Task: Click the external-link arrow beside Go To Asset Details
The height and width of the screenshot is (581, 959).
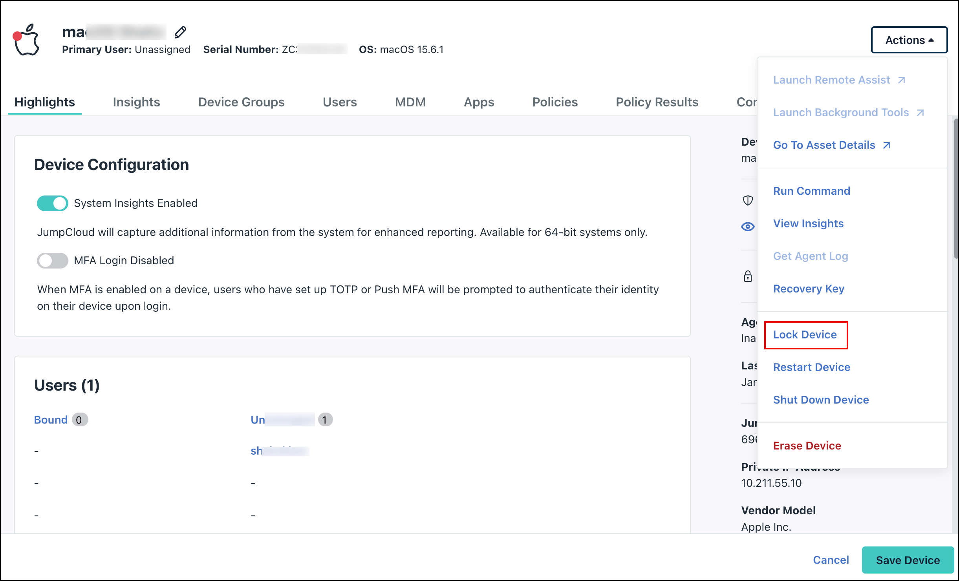Action: [x=886, y=145]
